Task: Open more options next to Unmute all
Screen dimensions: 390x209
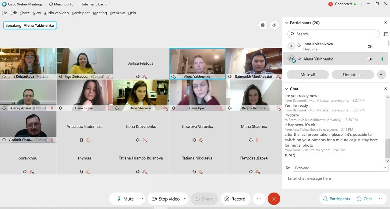Action: point(381,74)
